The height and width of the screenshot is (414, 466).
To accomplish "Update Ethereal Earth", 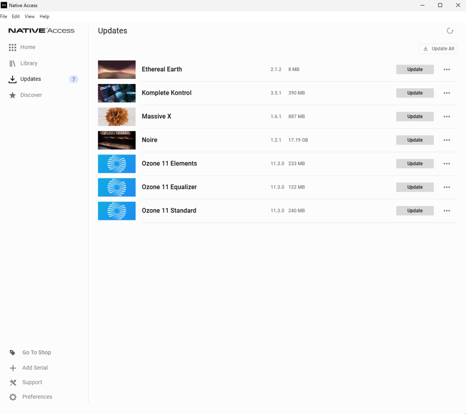I will click(x=415, y=70).
